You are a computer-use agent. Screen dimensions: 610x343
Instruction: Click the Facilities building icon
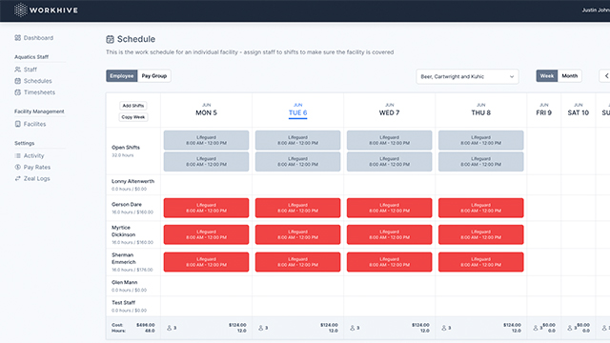tap(17, 124)
